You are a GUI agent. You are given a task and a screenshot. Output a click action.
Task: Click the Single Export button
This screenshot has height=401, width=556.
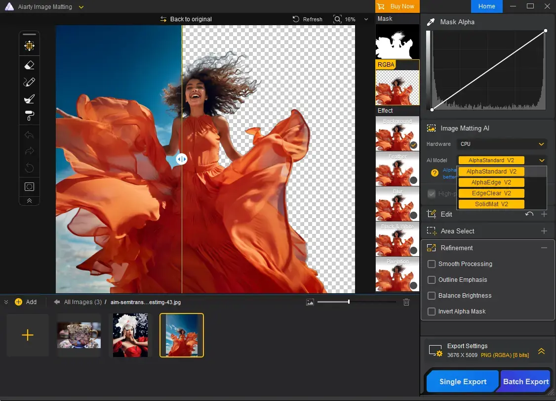point(462,381)
